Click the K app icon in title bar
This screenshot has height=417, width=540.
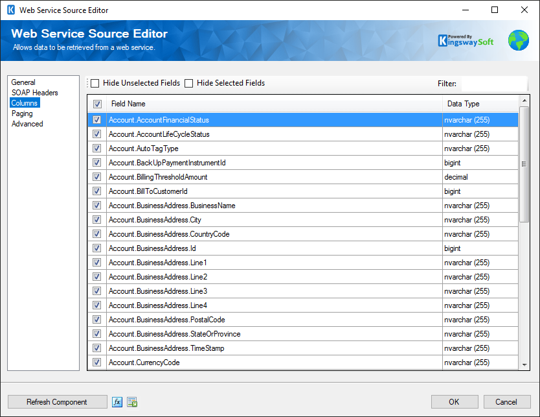coord(11,10)
